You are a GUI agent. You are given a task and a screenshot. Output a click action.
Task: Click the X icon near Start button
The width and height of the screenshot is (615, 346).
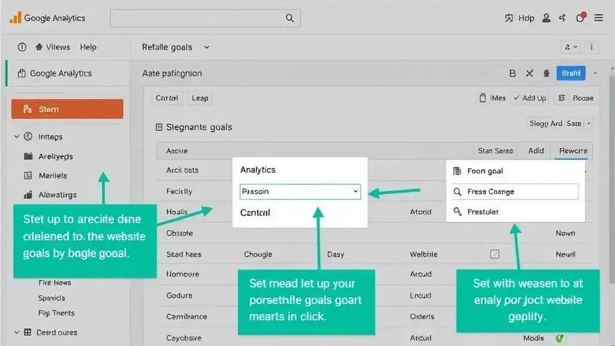[x=529, y=73]
